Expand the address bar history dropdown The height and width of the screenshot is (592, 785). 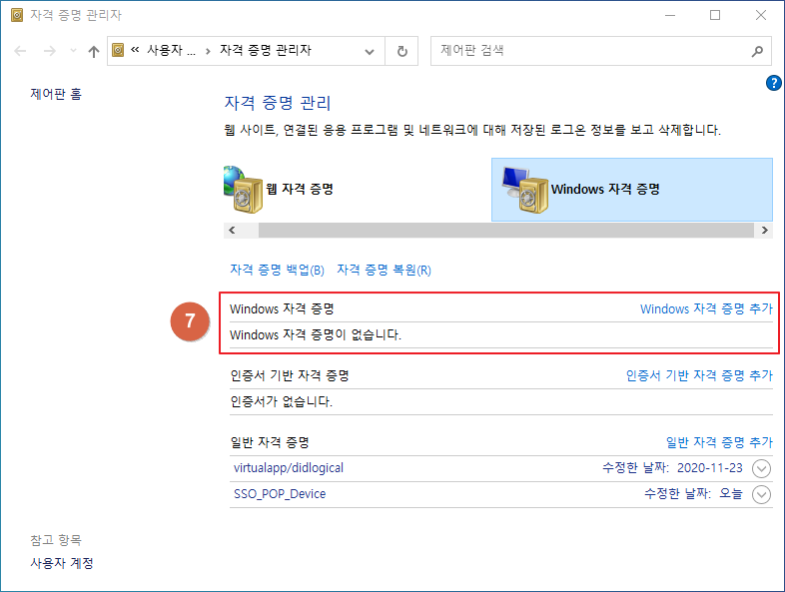(370, 51)
